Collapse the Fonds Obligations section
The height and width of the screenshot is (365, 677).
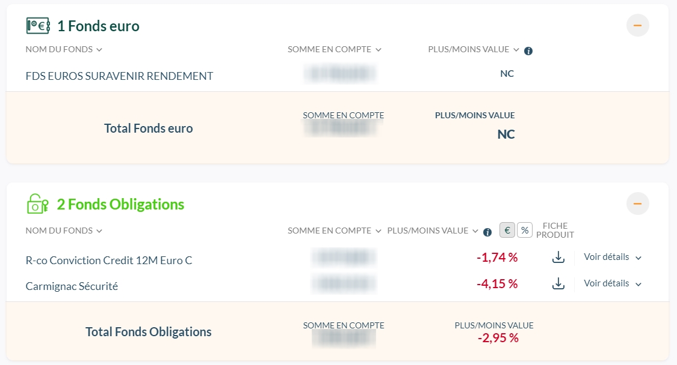[637, 204]
